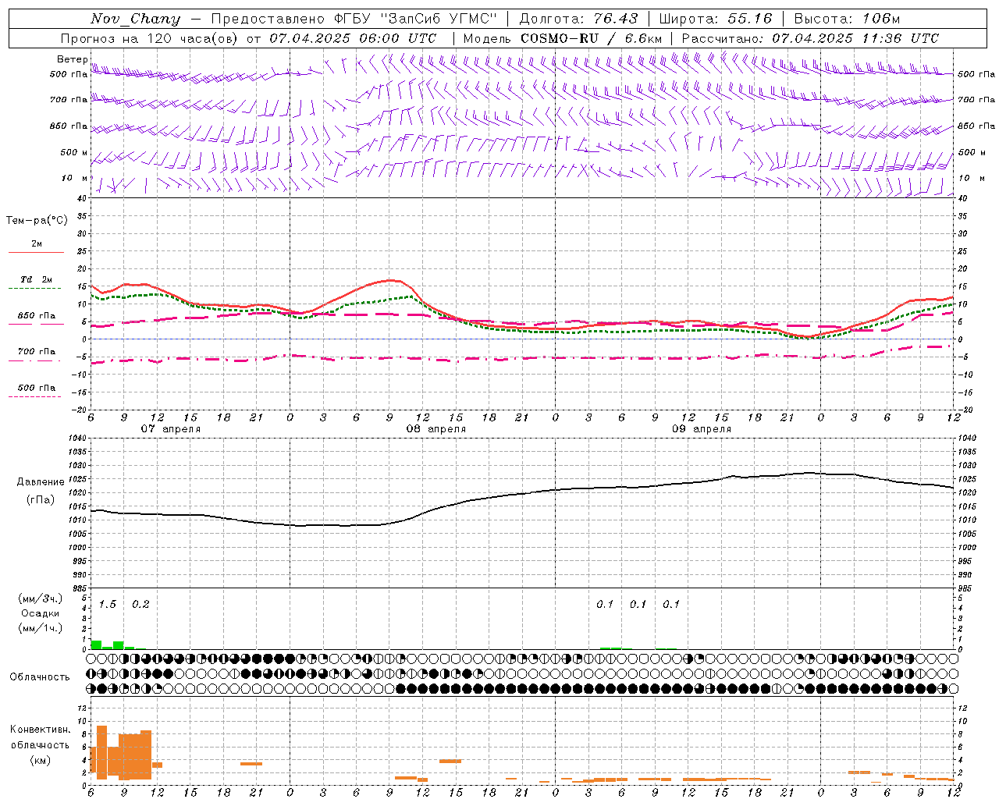This screenshot has width=999, height=799.
Task: Click the 'Облачность' cloudiness label
Action: point(40,676)
